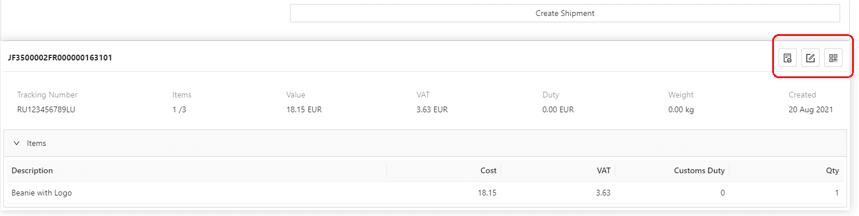Viewport: 859px width, 216px height.
Task: Show the QR code icon button
Action: [x=833, y=58]
